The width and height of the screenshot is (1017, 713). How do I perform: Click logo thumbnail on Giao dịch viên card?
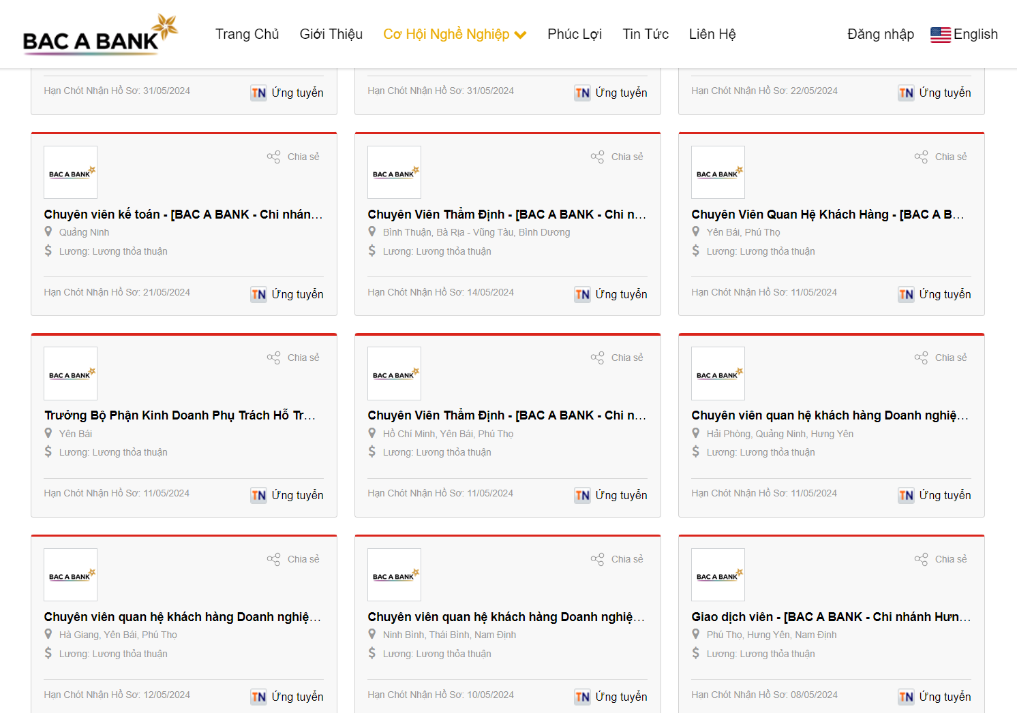click(x=718, y=575)
